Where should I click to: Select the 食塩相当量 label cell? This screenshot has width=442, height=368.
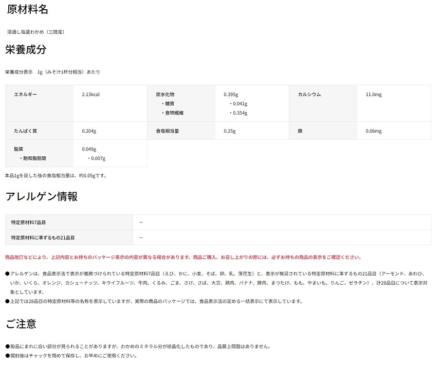pos(168,131)
